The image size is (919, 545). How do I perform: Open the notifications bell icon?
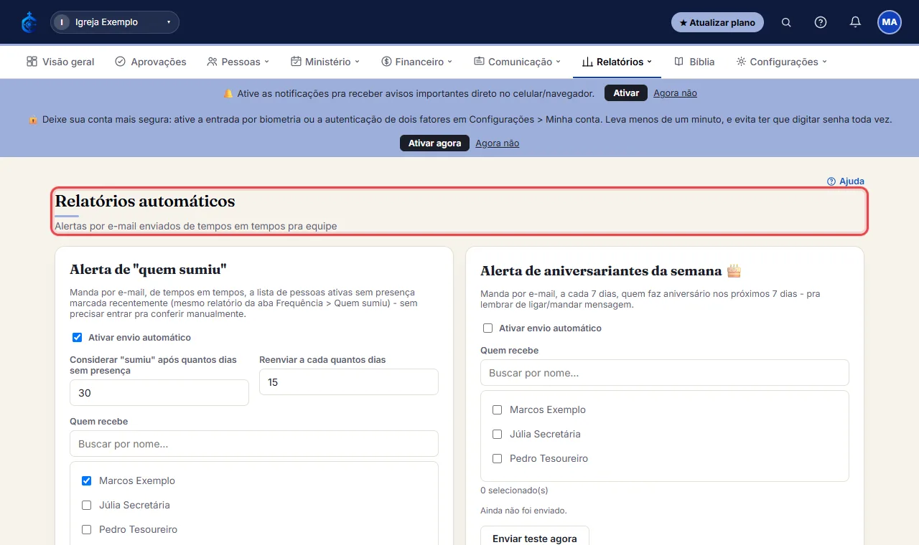pyautogui.click(x=855, y=22)
